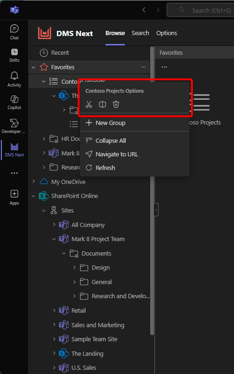The width and height of the screenshot is (234, 374).
Task: Click the large list icon in Favorites pane
Action: click(200, 103)
